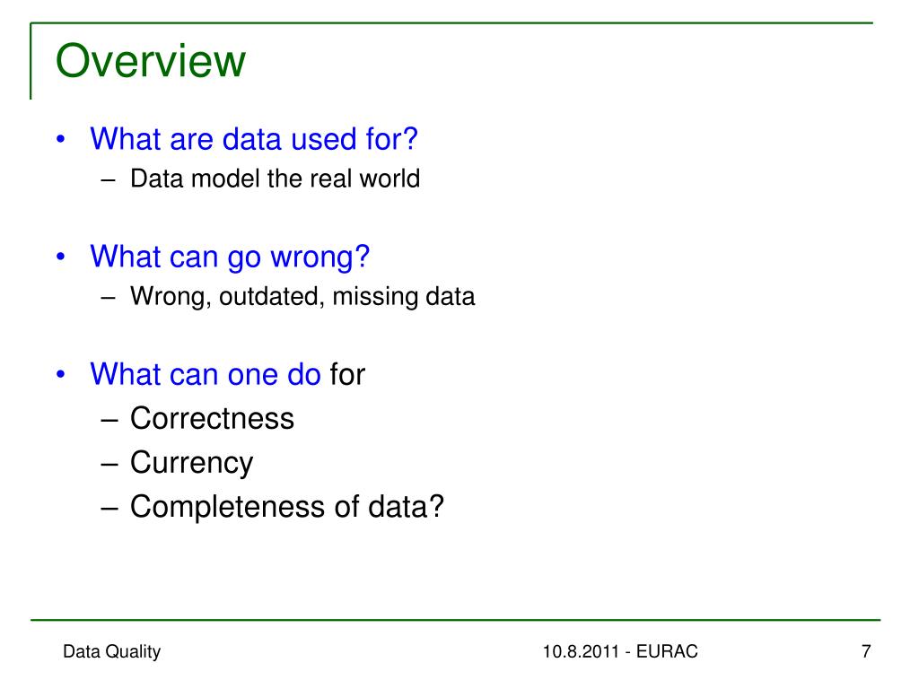Click the '10.8.2011 - EURAC' footer date
Screen dimensions: 919x689
(620, 651)
